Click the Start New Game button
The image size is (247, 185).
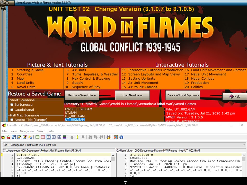[133, 95]
